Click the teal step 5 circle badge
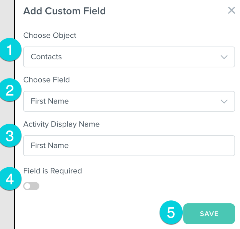 coord(171,212)
